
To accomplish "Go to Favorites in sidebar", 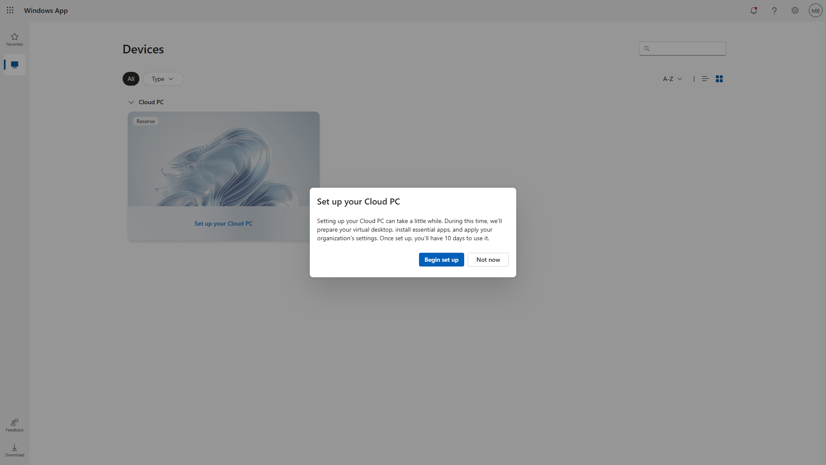I will coord(15,40).
